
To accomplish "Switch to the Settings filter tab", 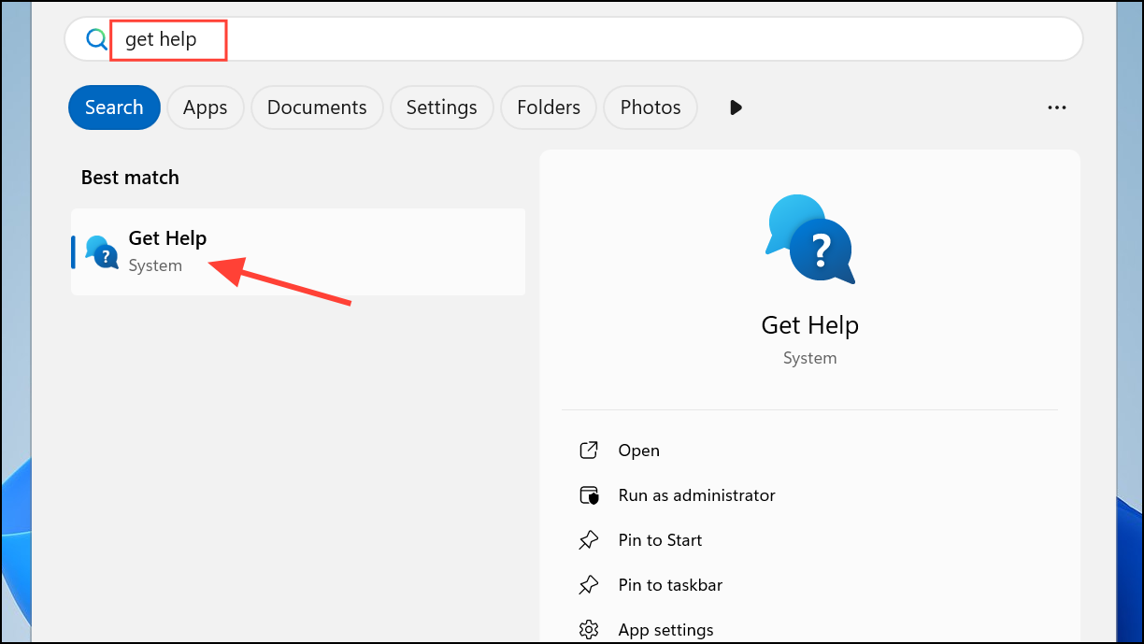I will (441, 107).
